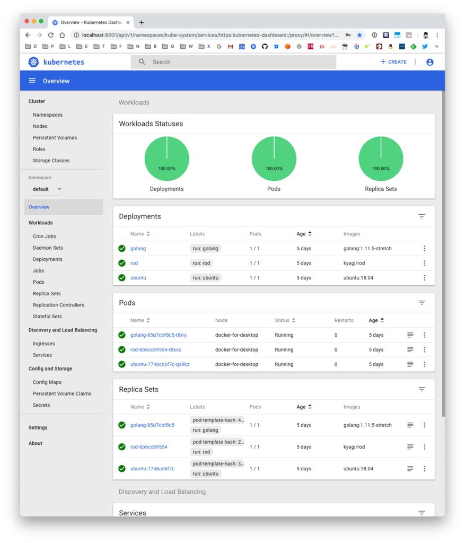Open actions menu for golang deployment
This screenshot has height=543, width=465.
point(425,248)
